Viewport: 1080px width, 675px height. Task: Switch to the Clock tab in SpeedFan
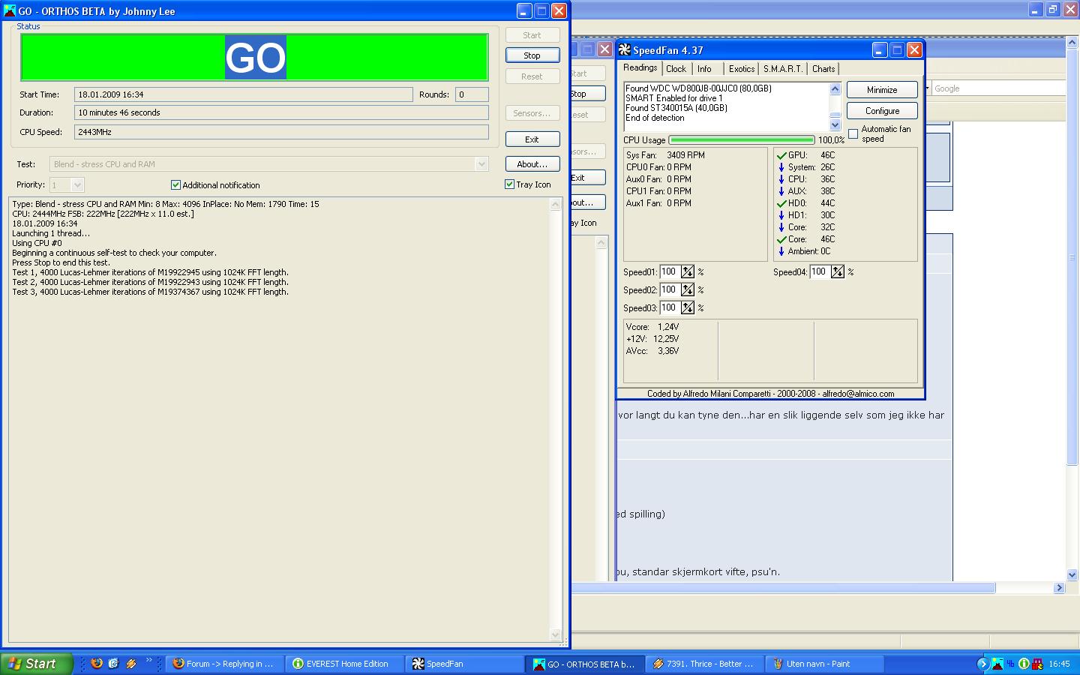[x=676, y=68]
